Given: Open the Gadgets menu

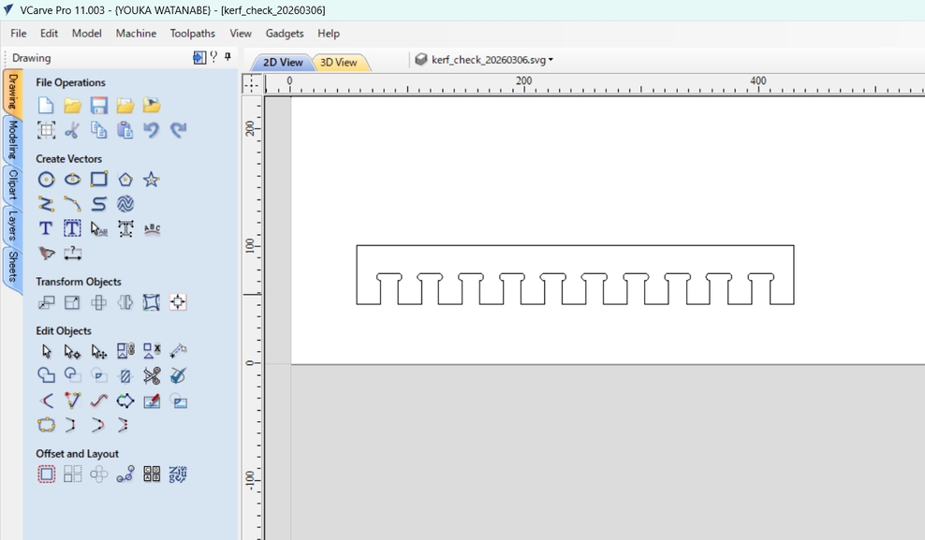Looking at the screenshot, I should click(285, 34).
